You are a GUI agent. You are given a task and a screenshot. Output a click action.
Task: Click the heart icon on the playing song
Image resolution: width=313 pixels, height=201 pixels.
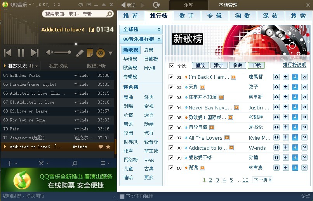[x=101, y=147]
